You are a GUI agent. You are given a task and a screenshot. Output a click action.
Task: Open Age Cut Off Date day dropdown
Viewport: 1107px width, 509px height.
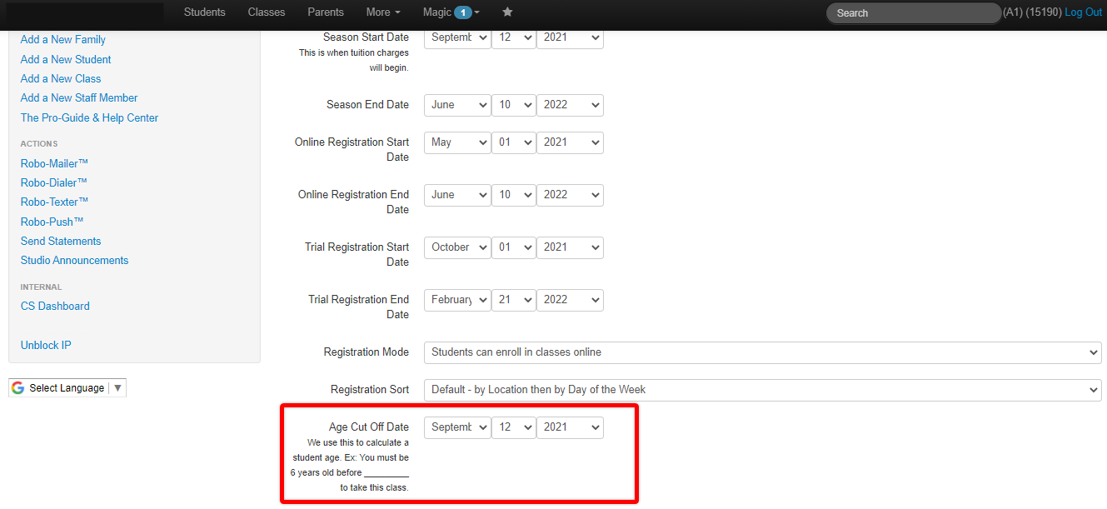click(514, 427)
